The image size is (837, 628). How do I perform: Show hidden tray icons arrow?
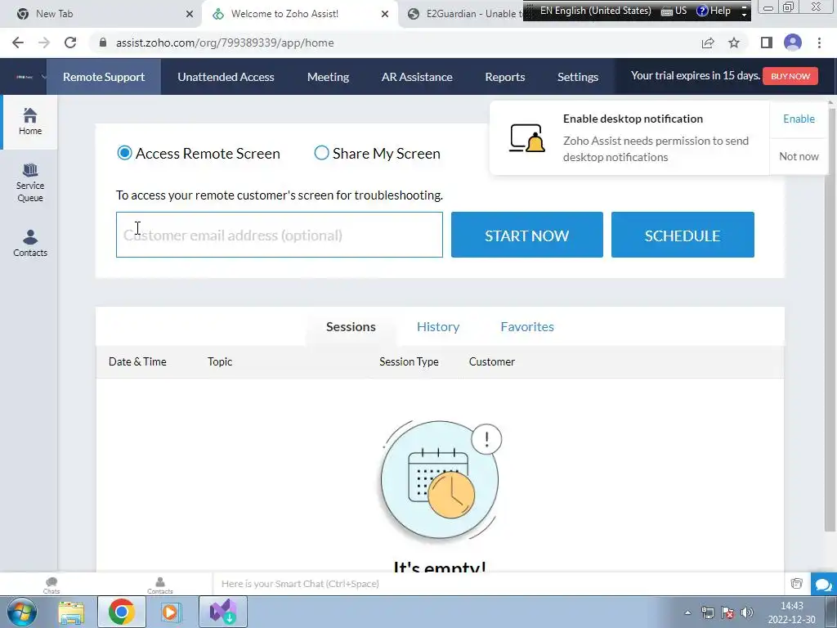coord(687,612)
